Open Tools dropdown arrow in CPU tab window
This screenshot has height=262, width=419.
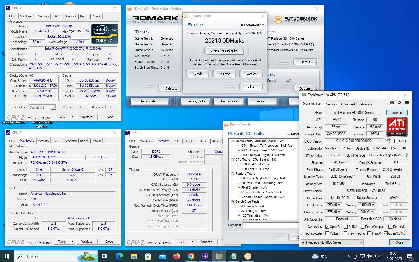(x=72, y=117)
